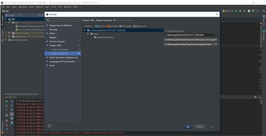Open the Tools menu
This screenshot has width=266, height=136.
click(x=53, y=7)
